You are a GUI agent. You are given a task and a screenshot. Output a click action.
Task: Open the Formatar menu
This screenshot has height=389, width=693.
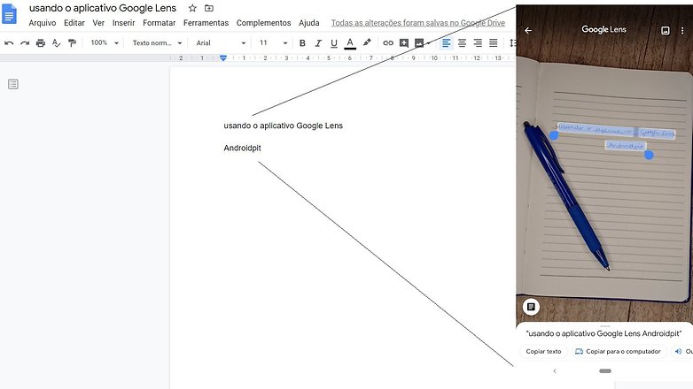coord(160,23)
